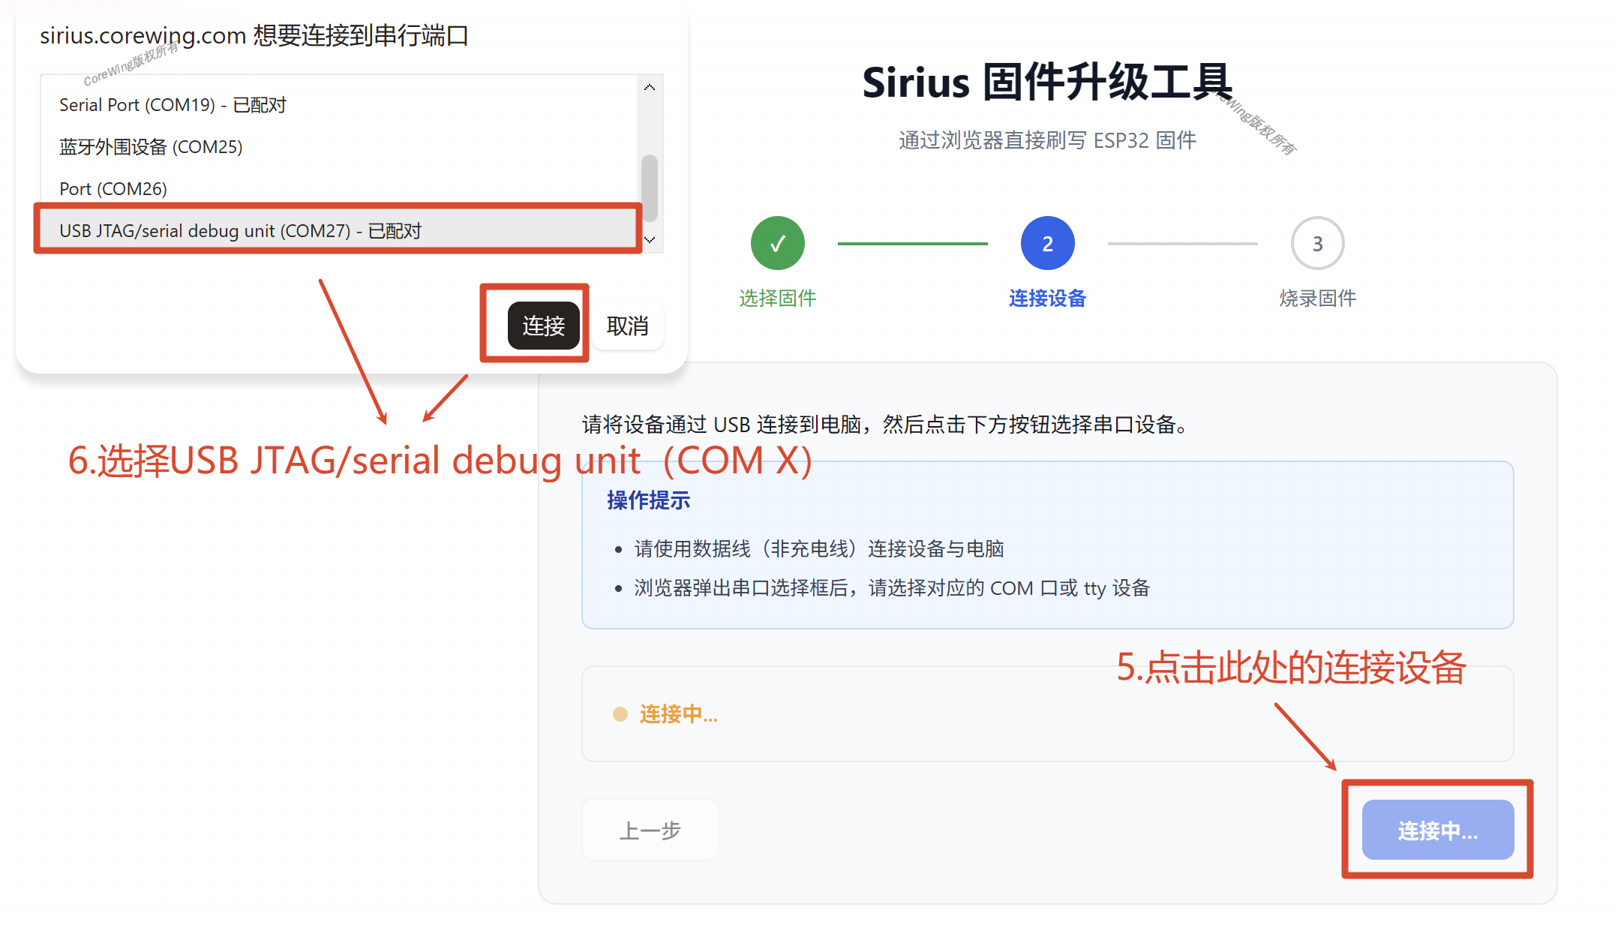Click the 通过浏览器直接刷写 ESP32 固件 subtitle
The height and width of the screenshot is (928, 1624).
pyautogui.click(x=1047, y=140)
